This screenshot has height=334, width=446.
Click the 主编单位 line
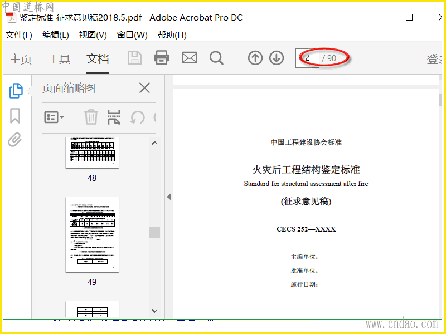coord(304,257)
